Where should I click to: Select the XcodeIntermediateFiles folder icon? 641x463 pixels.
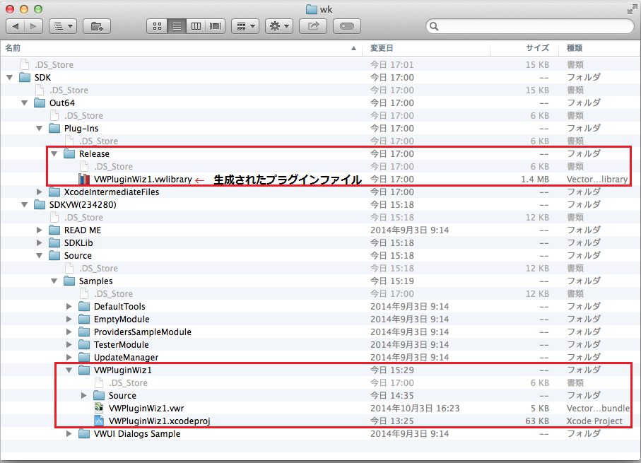(x=54, y=192)
